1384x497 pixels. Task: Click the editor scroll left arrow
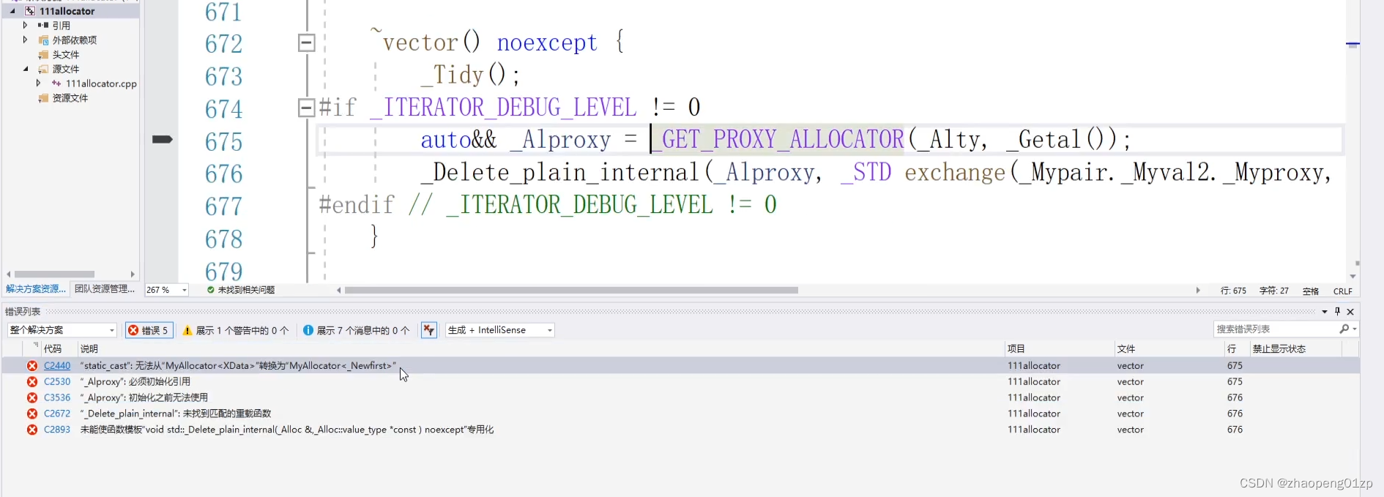point(339,290)
